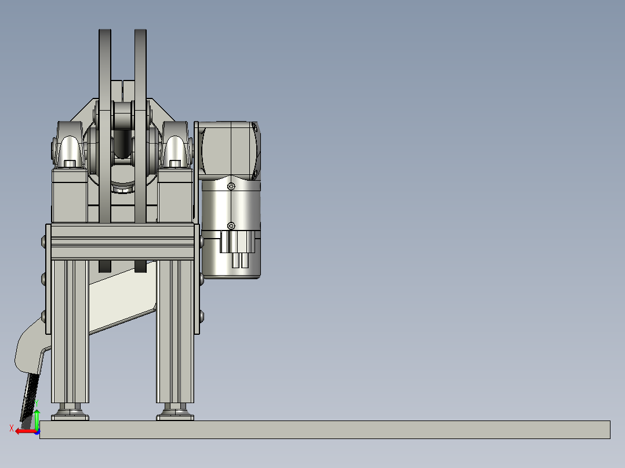The width and height of the screenshot is (625, 468).
Task: Select the right aluminum profile leg
Action: pos(175,331)
